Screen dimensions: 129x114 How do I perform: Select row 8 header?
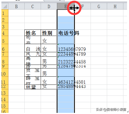click(5, 61)
